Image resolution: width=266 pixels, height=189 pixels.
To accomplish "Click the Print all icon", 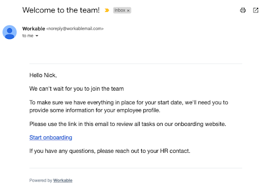I will point(243,10).
